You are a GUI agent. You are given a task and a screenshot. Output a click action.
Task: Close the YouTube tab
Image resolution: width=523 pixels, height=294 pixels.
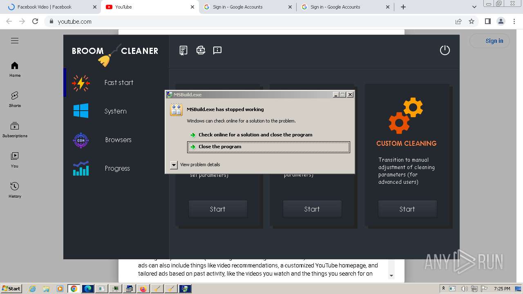click(192, 7)
